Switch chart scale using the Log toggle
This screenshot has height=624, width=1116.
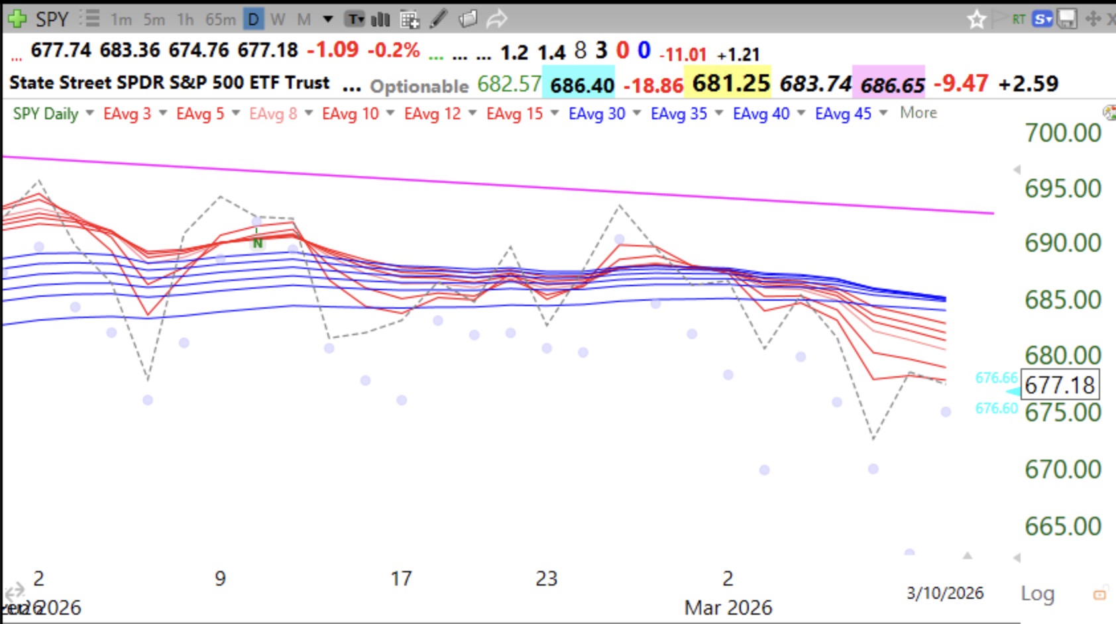tap(1038, 594)
